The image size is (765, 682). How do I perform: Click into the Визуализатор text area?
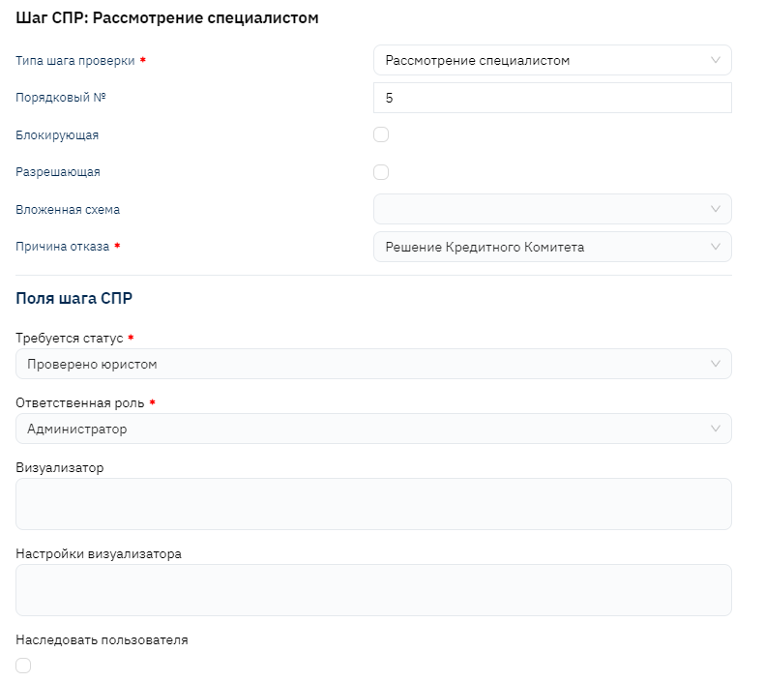tap(373, 504)
